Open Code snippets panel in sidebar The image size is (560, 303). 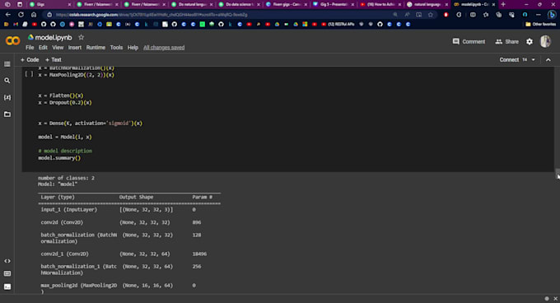(7, 261)
